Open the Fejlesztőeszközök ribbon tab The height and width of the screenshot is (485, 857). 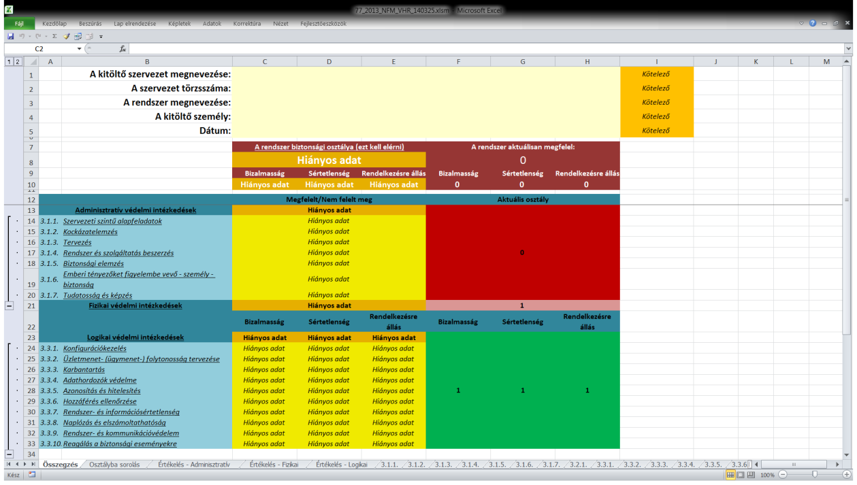pyautogui.click(x=323, y=24)
